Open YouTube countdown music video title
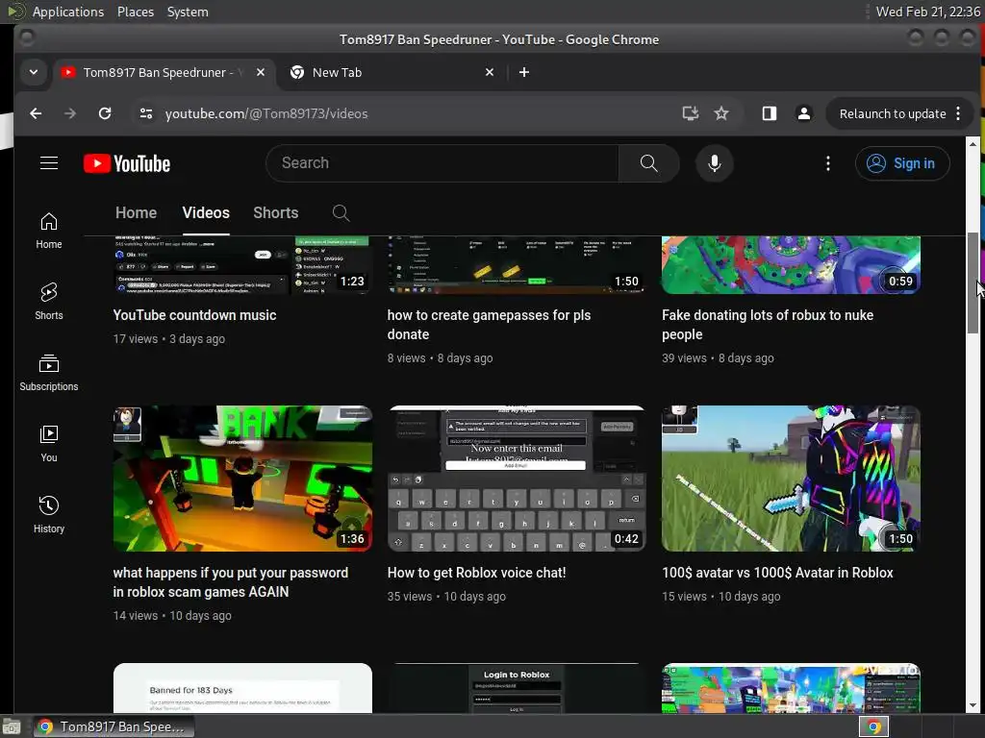985x738 pixels. pyautogui.click(x=194, y=315)
